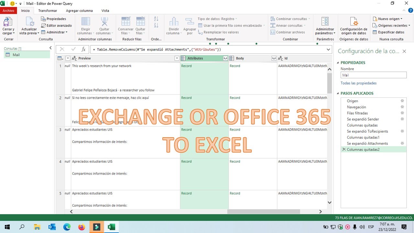The height and width of the screenshot is (233, 414).
Task: Open the Administrar dropdown in Consulta group
Action: pos(54,32)
